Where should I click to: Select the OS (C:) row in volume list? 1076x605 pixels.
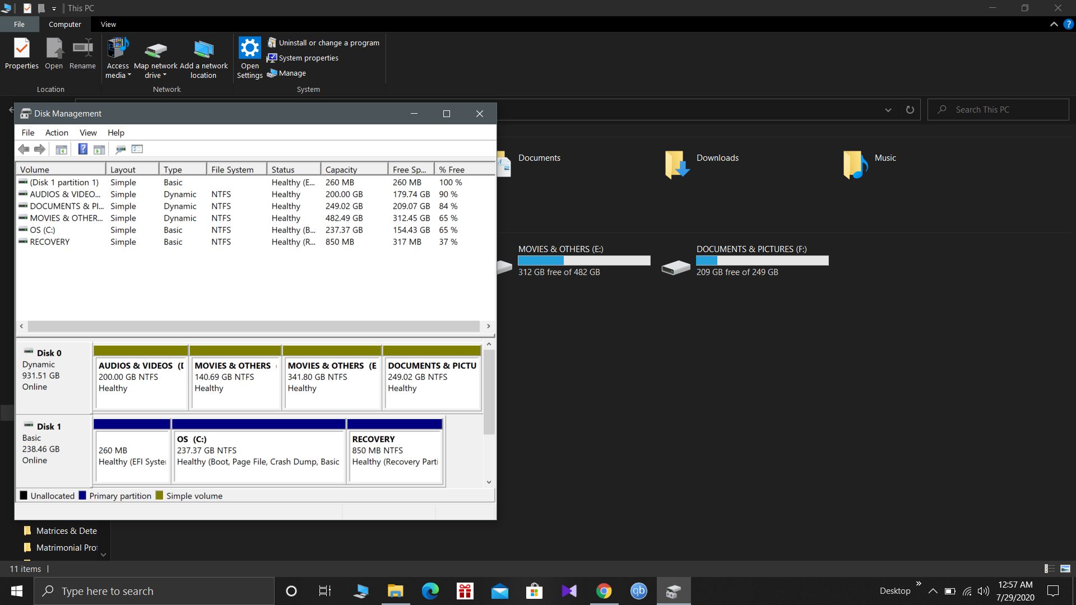(x=256, y=230)
